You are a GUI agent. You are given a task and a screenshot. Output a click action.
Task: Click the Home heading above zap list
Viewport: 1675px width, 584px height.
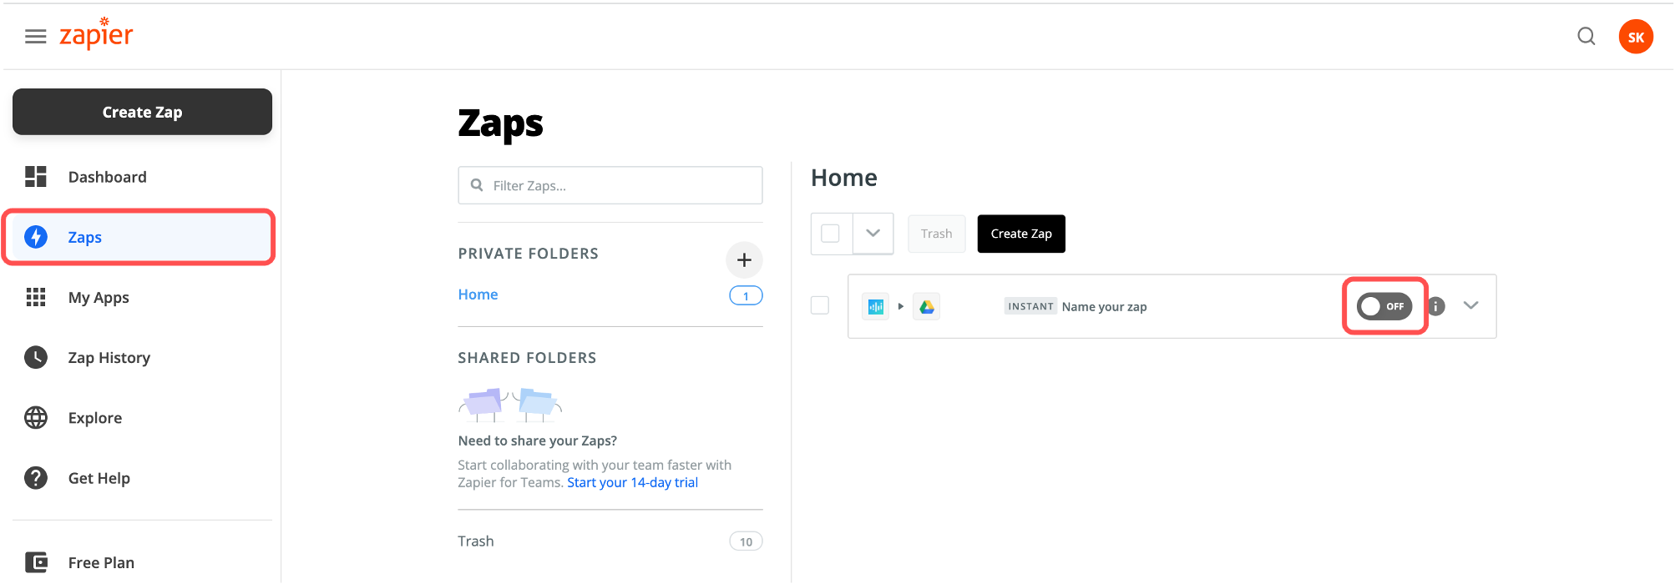[x=844, y=178]
